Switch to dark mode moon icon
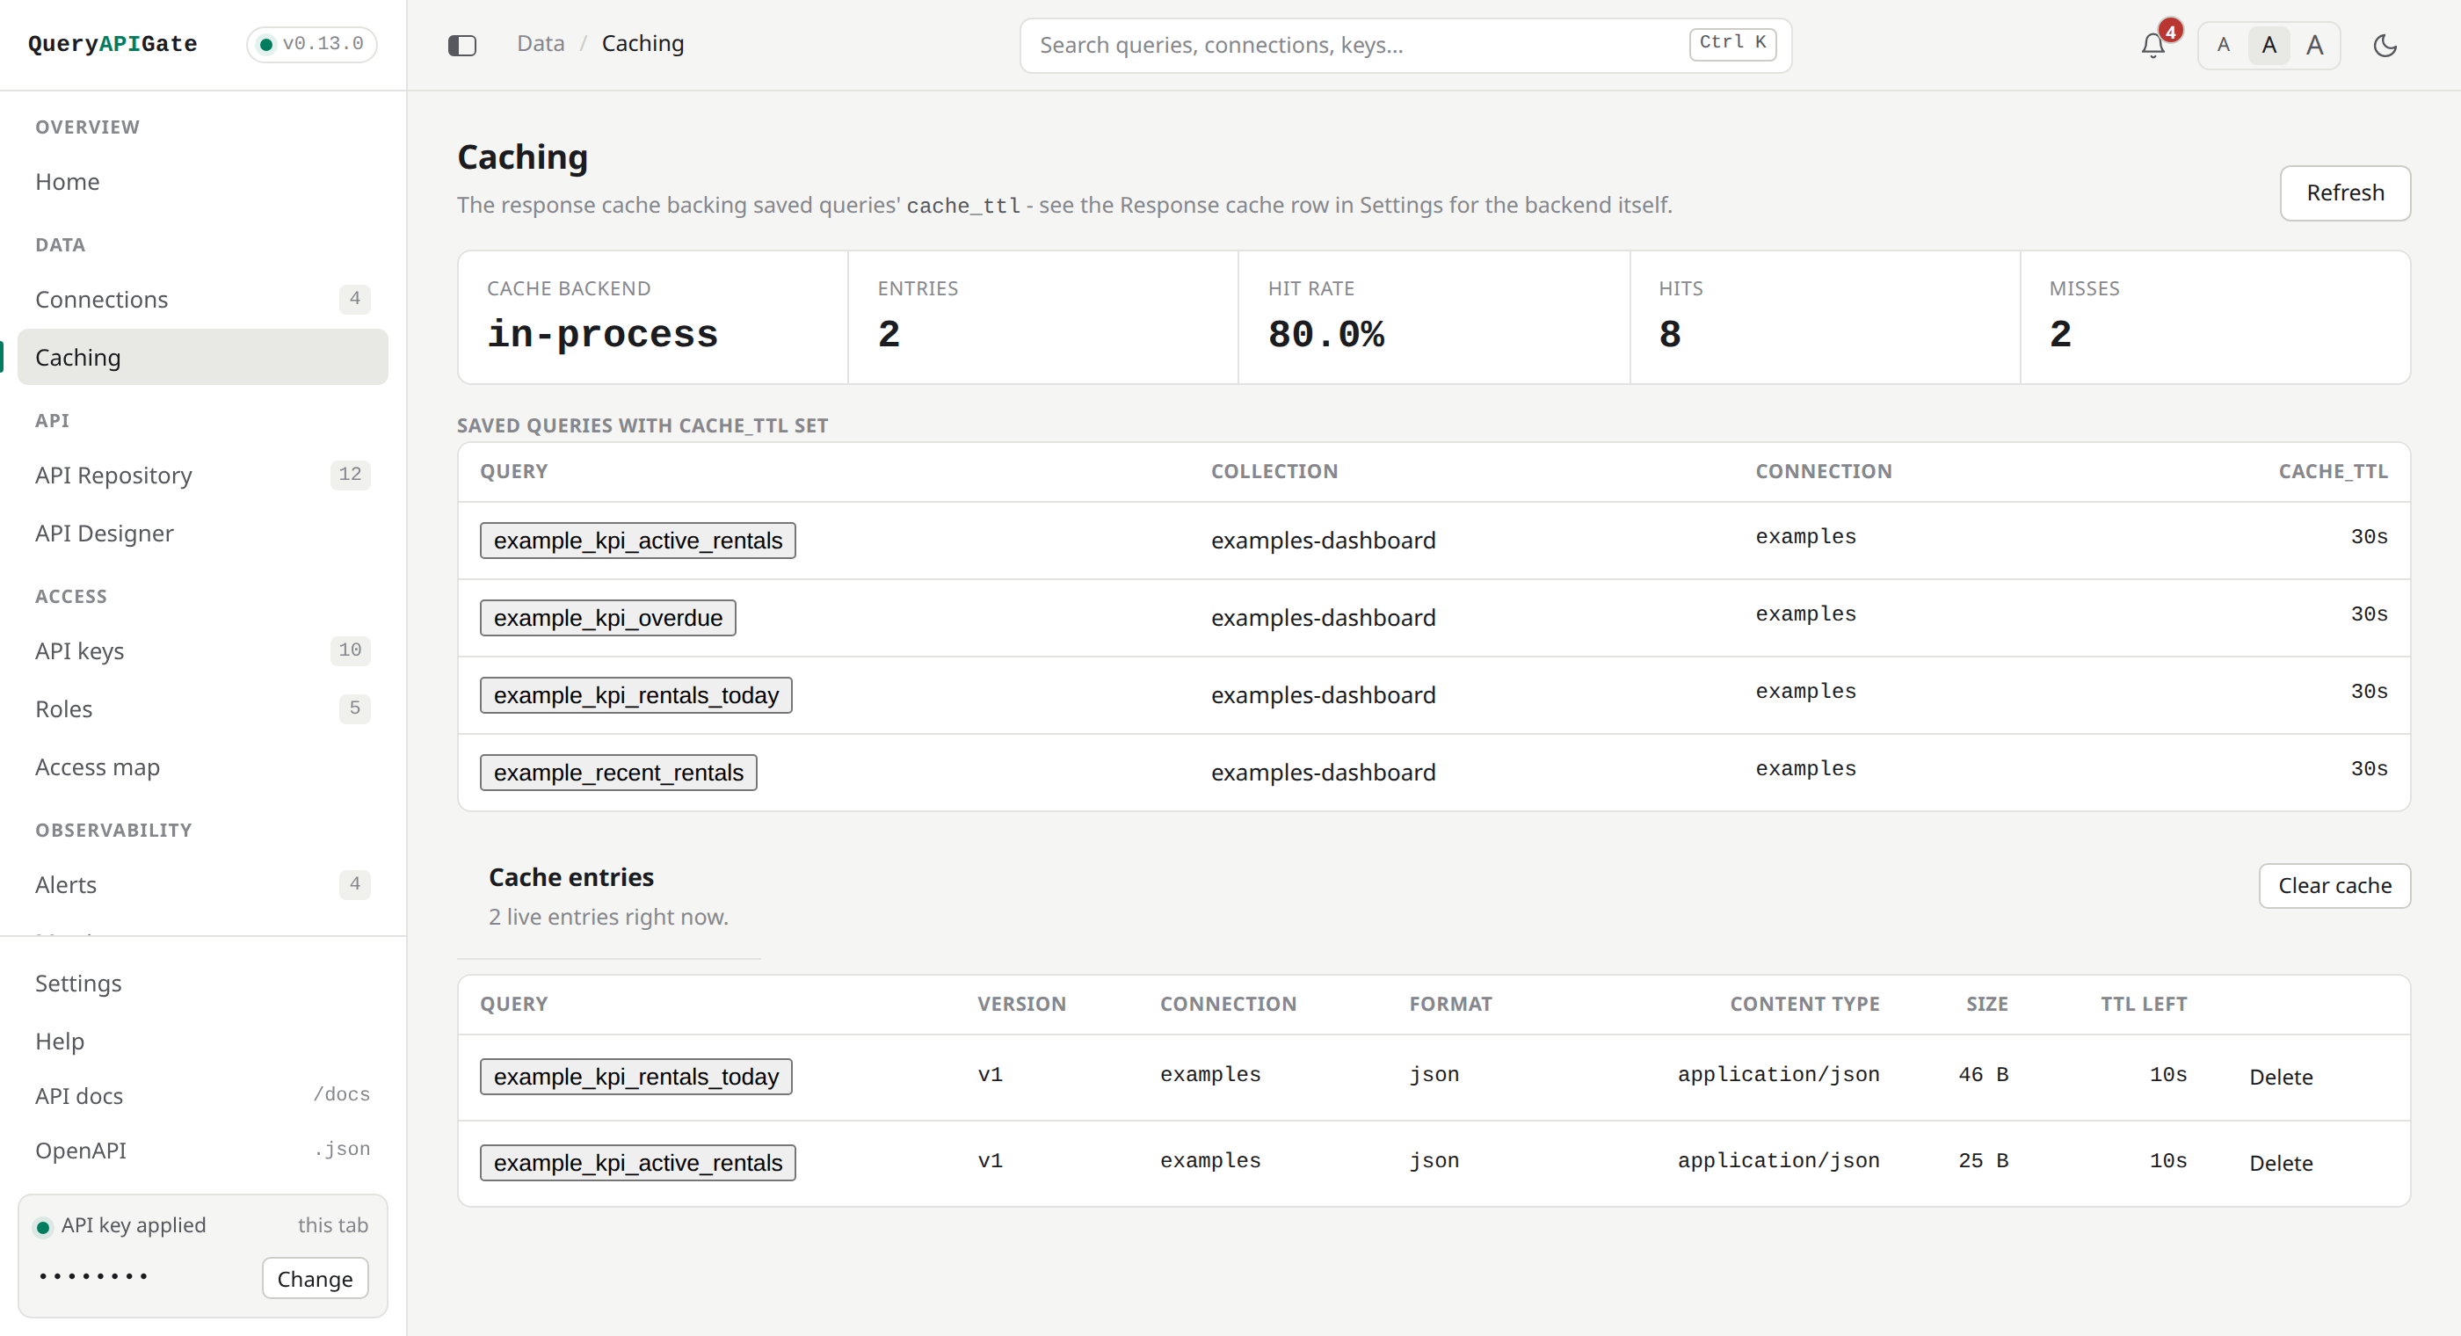Screen dimensions: 2461x1336 click(x=2385, y=45)
